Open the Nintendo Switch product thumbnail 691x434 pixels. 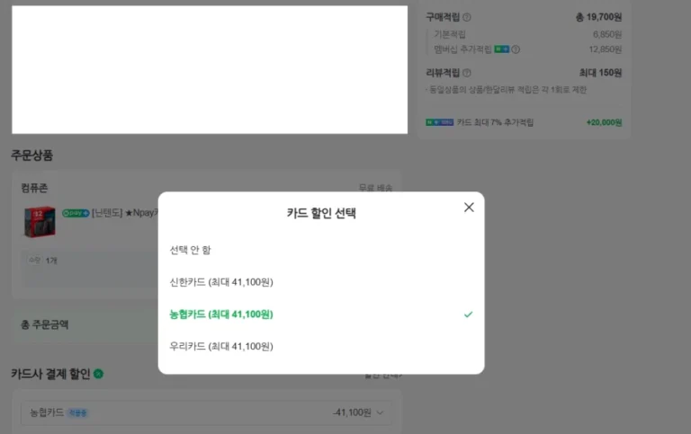[x=40, y=222]
